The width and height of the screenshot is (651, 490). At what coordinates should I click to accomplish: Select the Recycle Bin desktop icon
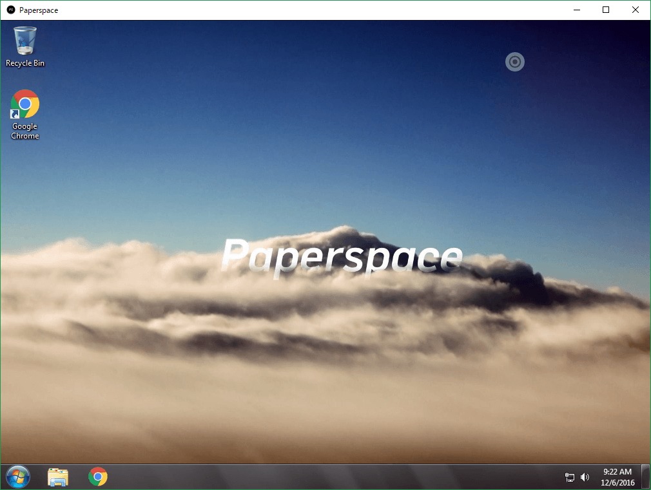[x=25, y=46]
